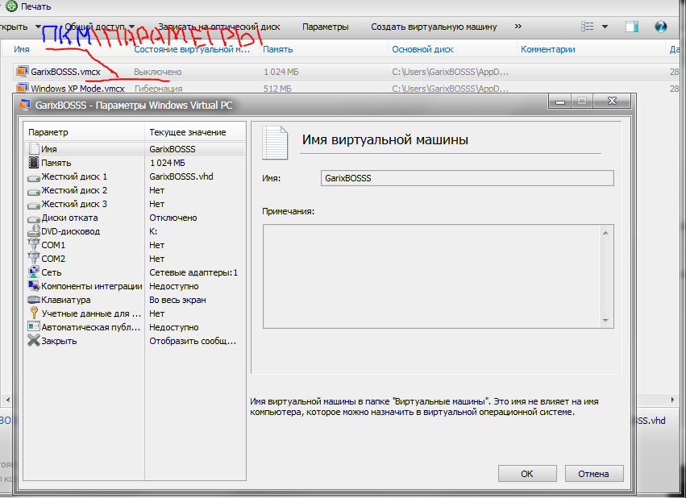Select the Учетные данные key icon
Screen dimensions: 686x498
(x=34, y=313)
